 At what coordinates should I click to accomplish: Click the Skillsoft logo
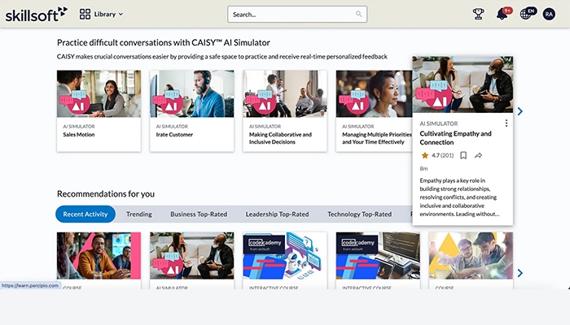pyautogui.click(x=37, y=14)
